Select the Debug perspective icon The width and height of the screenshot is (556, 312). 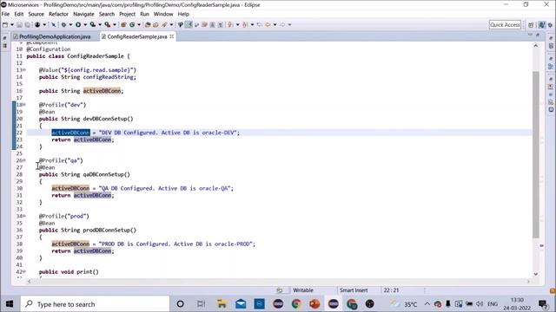[550, 25]
